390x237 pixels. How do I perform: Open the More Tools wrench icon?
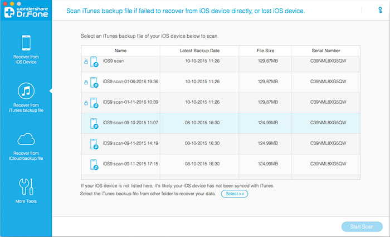tap(26, 186)
